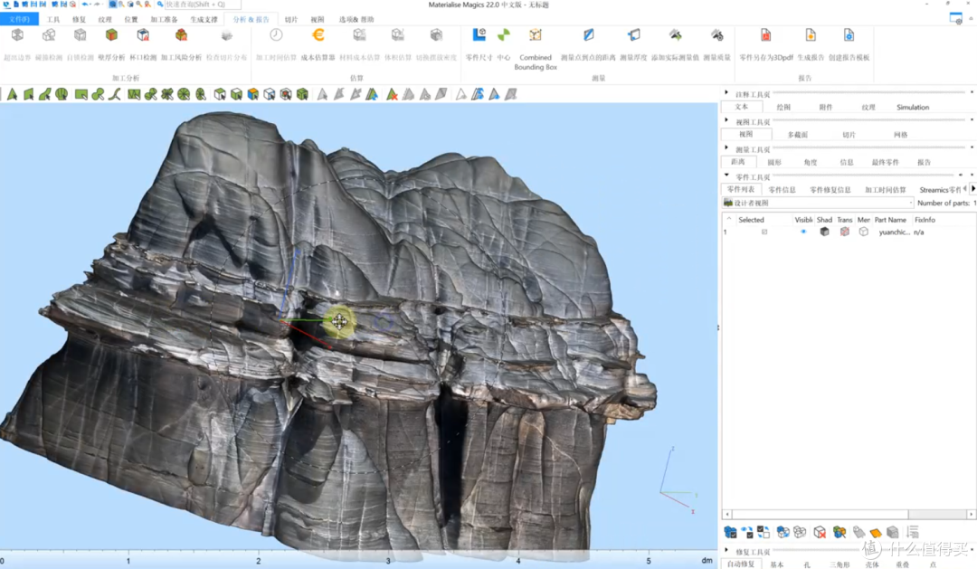Viewport: 977px width, 569px height.
Task: Select the Simulation tab in annotation panel
Action: pyautogui.click(x=913, y=107)
